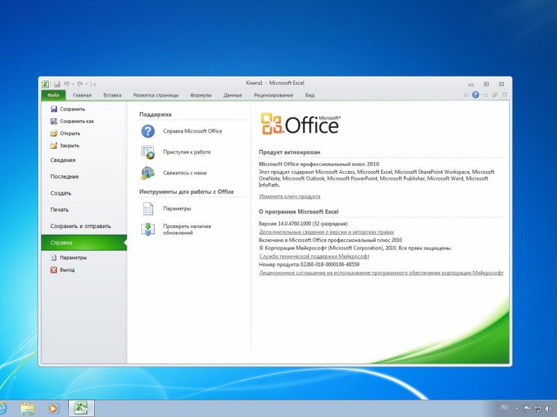This screenshot has width=557, height=417.
Task: Click Проверить наличие обновлений download icon
Action: 148,229
